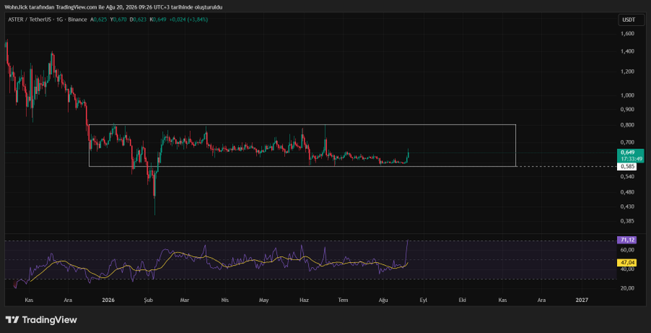651x333 pixels.
Task: Click the TradingView wordmark text
Action: (x=49, y=320)
